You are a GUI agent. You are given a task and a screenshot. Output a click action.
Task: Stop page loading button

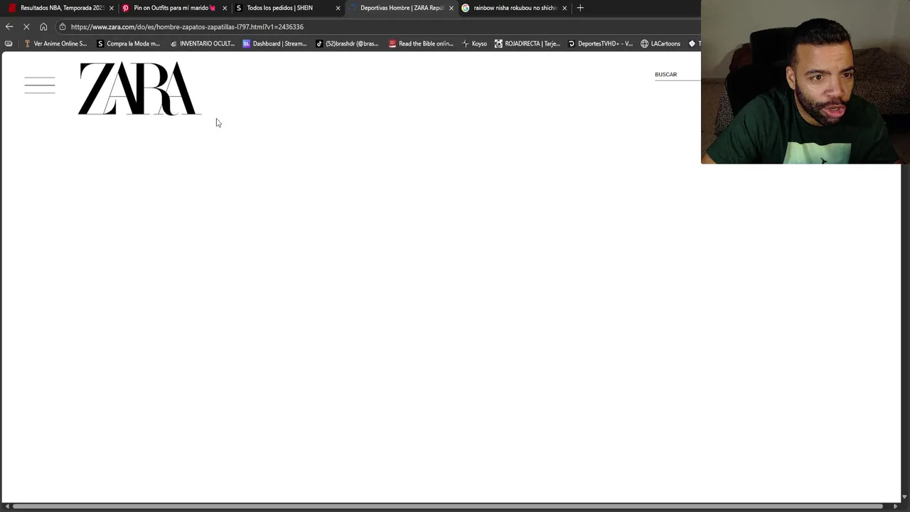pyautogui.click(x=26, y=26)
